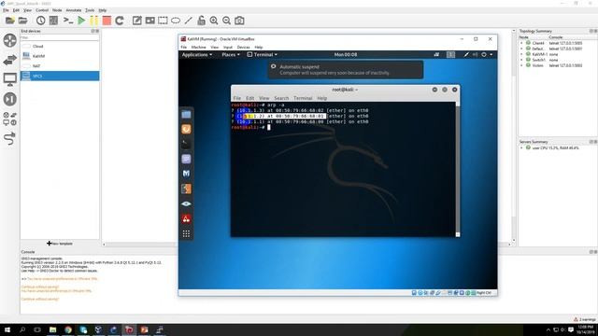This screenshot has height=336, width=598.
Task: Open the terminal window Terminal menu
Action: click(303, 98)
